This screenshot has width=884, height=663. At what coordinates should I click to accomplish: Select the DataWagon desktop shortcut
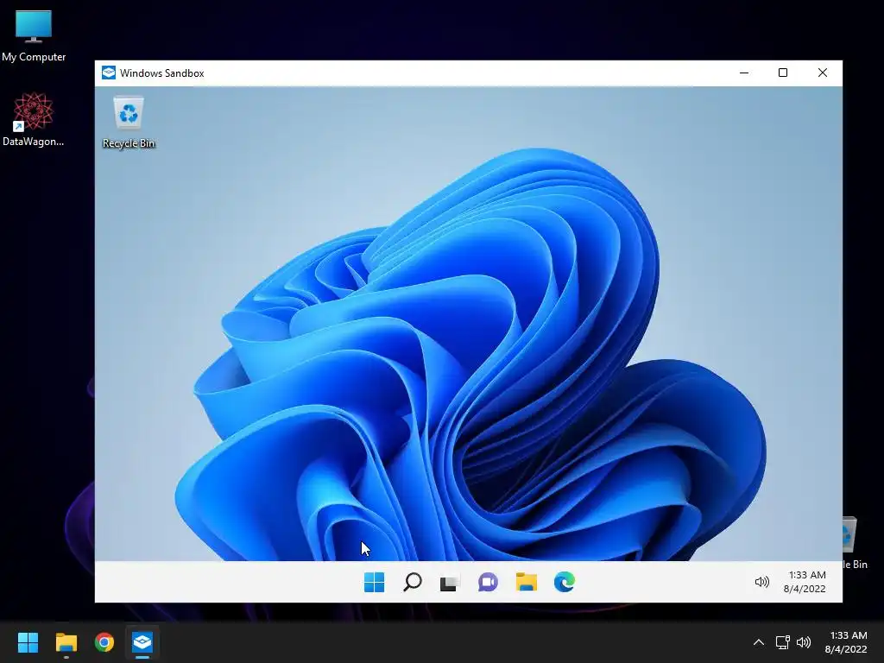pyautogui.click(x=34, y=119)
